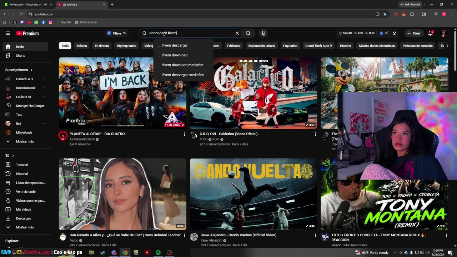Go to Inicio in sidebar
Screen dimensions: 457x257
[26, 47]
